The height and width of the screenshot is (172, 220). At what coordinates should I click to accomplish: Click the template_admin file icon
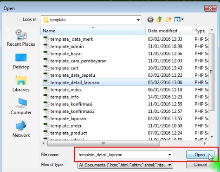(x=46, y=46)
